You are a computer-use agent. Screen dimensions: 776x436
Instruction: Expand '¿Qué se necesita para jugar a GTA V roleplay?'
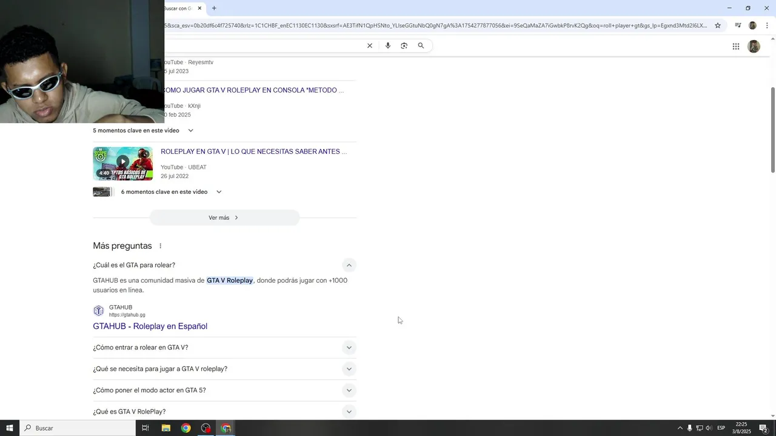click(349, 369)
